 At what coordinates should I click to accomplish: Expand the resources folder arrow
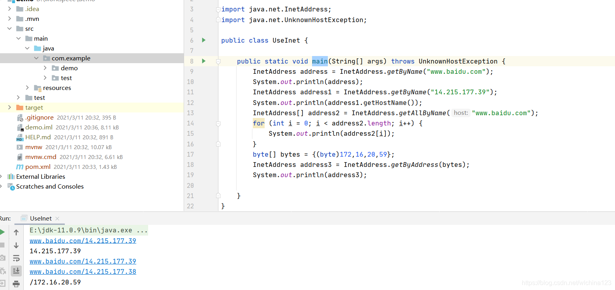coord(27,88)
